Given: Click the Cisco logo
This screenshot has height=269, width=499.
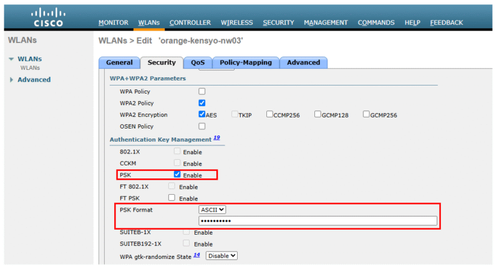Looking at the screenshot, I should (49, 17).
